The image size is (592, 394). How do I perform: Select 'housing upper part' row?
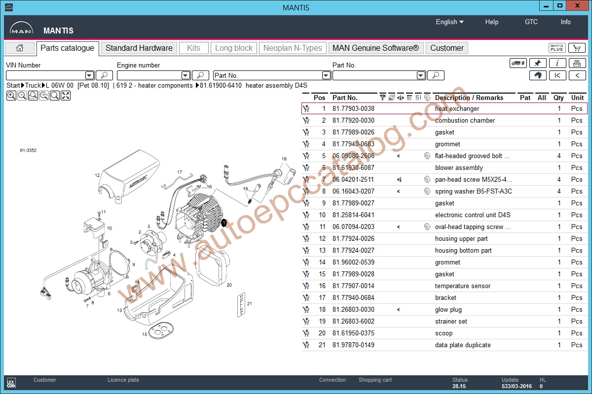444,238
